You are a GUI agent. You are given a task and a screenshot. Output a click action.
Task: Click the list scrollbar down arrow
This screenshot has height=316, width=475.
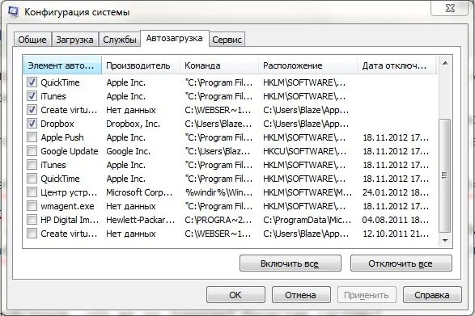click(x=445, y=241)
